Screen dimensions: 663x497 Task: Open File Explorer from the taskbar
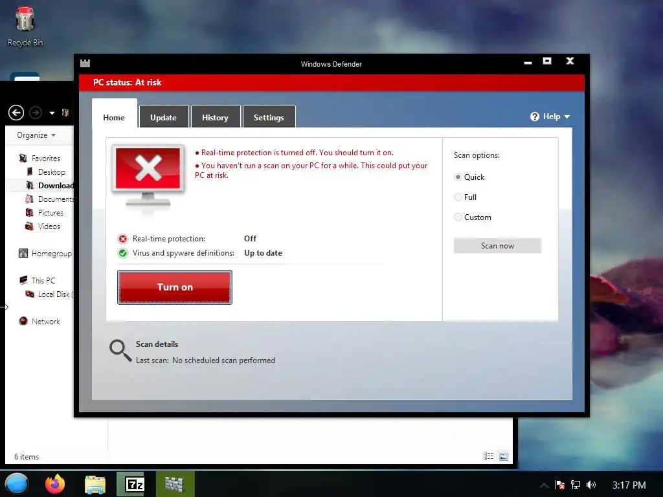point(95,484)
